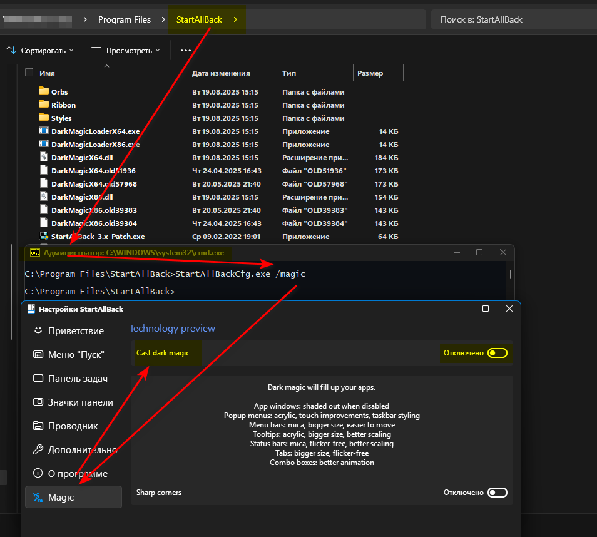Screen dimensions: 597x537
Task: Switch to the Значки панели section
Action: [x=73, y=402]
